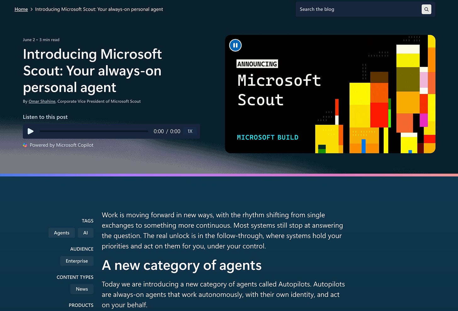Image resolution: width=458 pixels, height=311 pixels.
Task: Change audio playback speed from 1X
Action: pyautogui.click(x=190, y=131)
